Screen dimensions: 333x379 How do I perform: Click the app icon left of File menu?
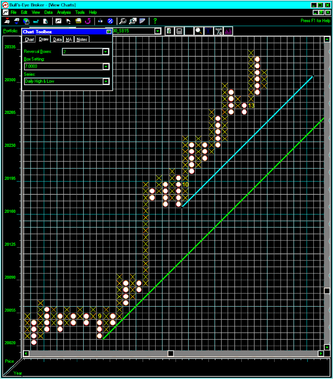(x=6, y=12)
